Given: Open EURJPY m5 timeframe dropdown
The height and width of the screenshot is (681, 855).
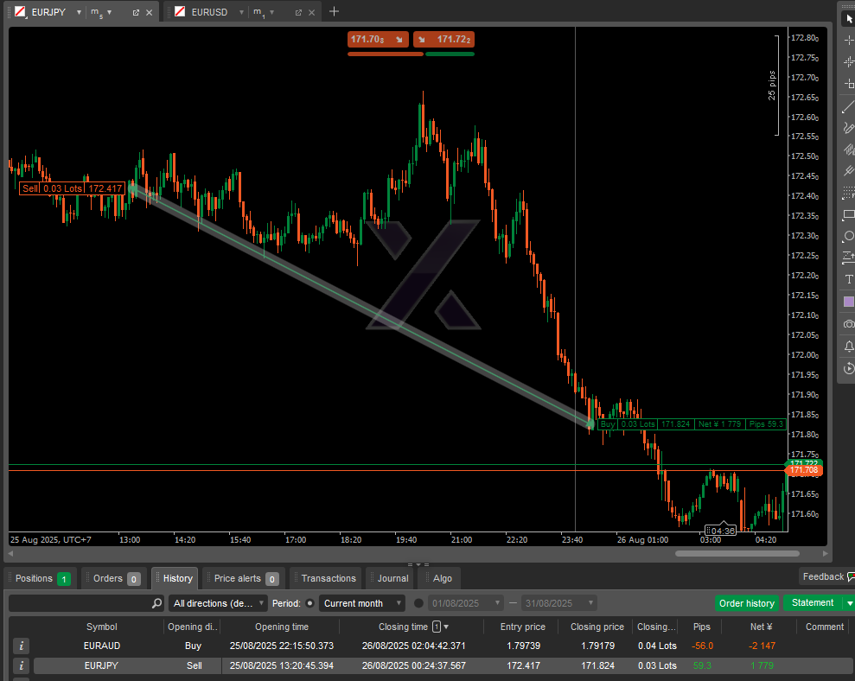Looking at the screenshot, I should (x=101, y=12).
